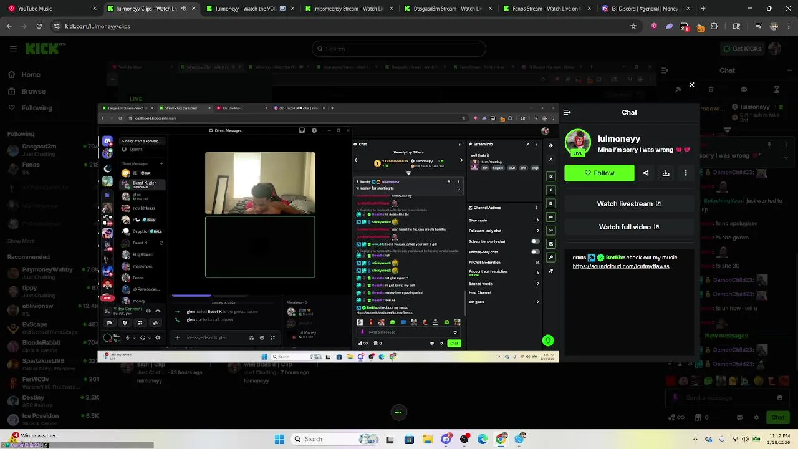This screenshot has width=798, height=449.
Task: Click the Get KICKs button
Action: 741,49
